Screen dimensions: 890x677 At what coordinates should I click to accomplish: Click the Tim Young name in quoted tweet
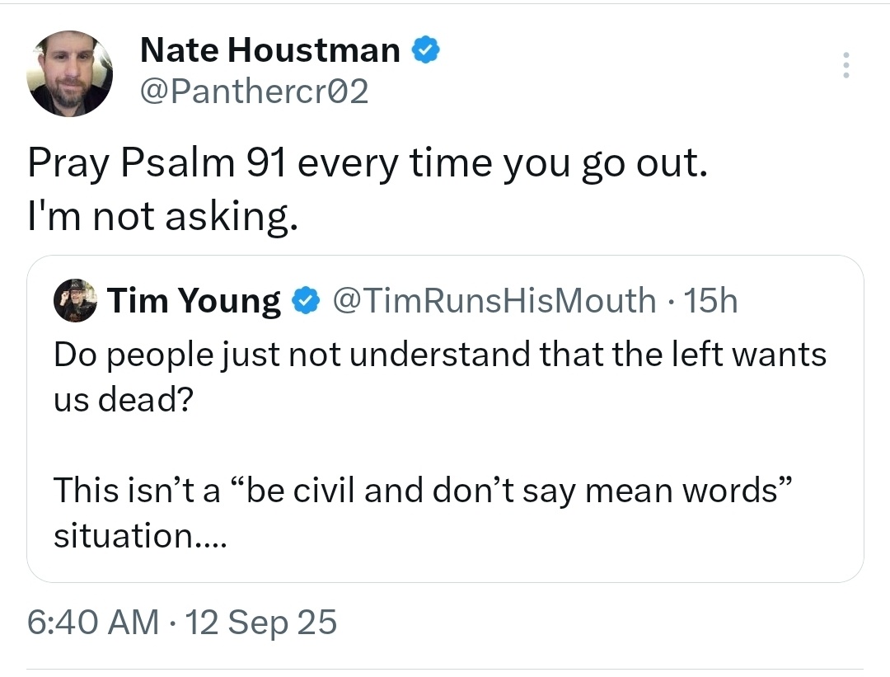pyautogui.click(x=194, y=300)
